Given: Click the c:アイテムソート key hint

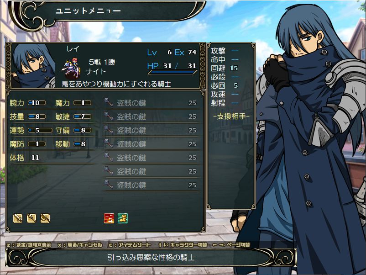Looking at the screenshot, I should tap(130, 245).
